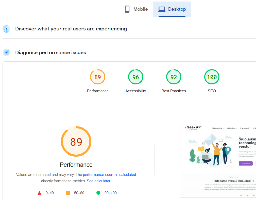Click the 'Accessibility' category label

(136, 91)
